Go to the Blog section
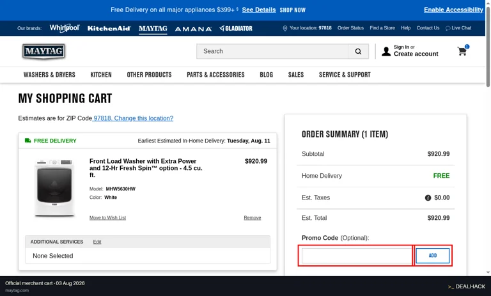 pos(266,75)
